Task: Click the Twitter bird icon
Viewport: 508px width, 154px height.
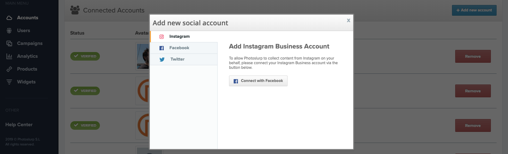Action: point(162,60)
